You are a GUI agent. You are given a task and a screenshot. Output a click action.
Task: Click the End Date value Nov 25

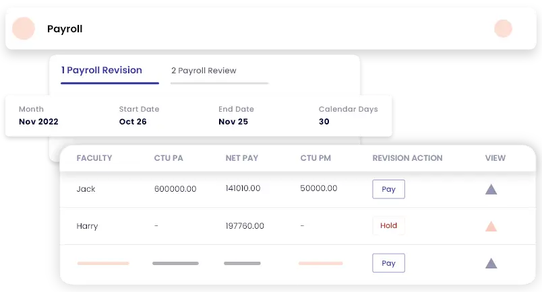point(233,122)
